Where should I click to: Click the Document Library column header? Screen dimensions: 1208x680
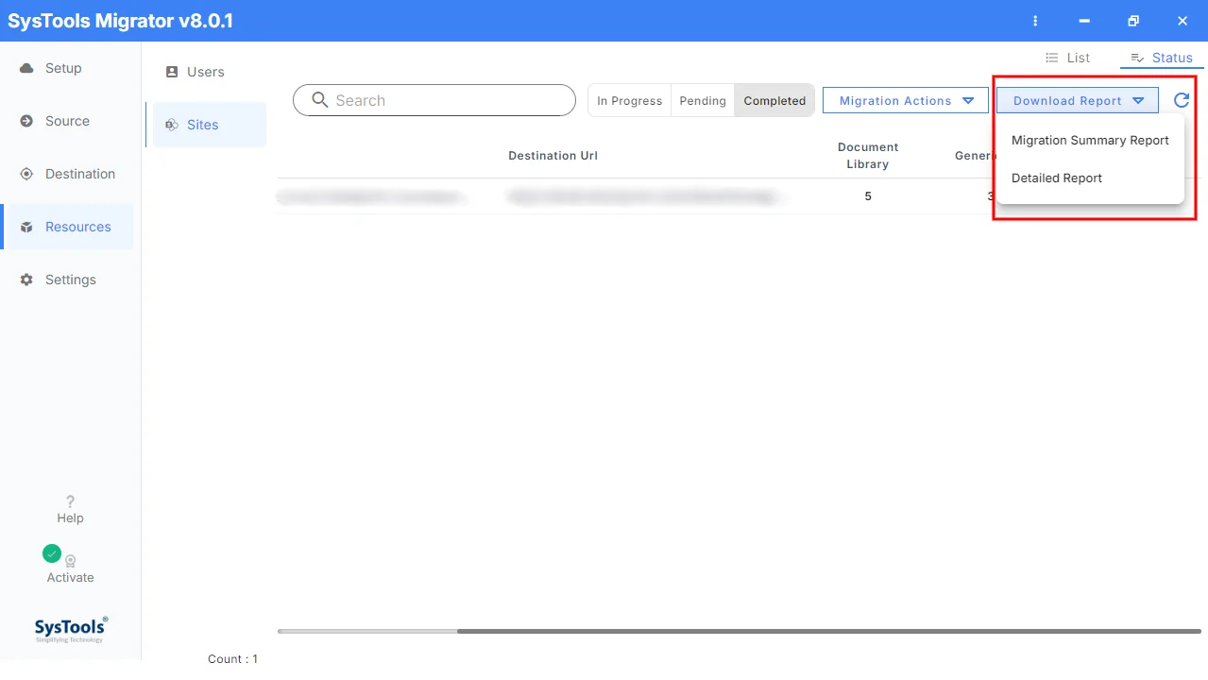pyautogui.click(x=868, y=156)
